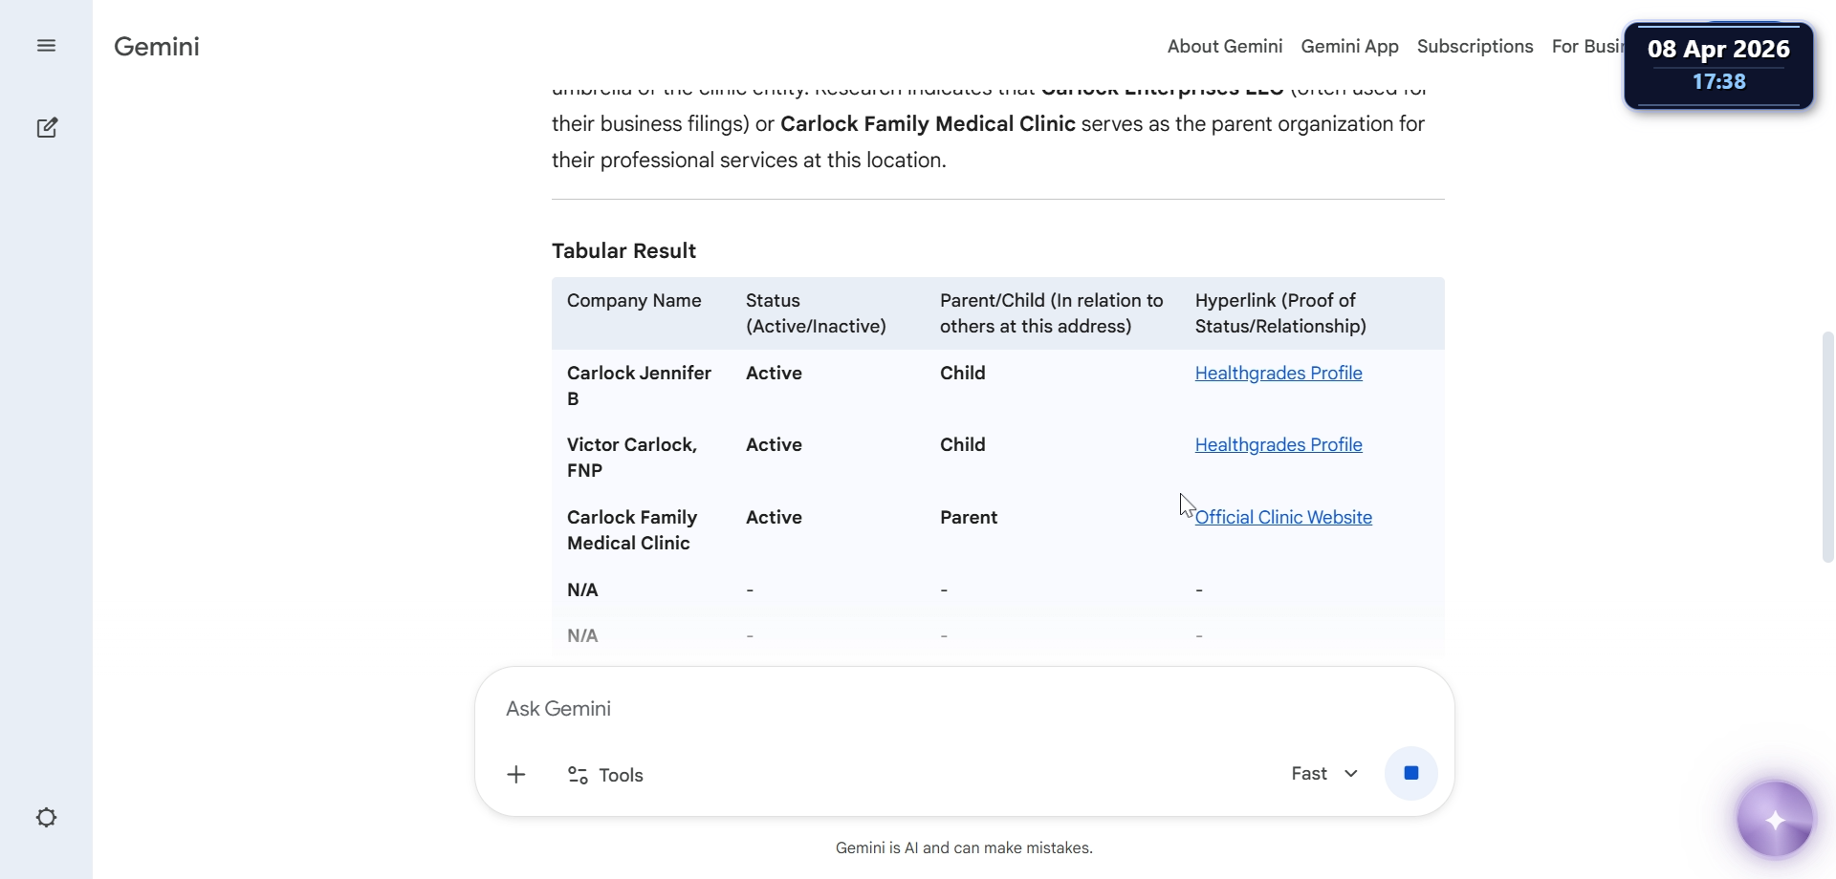Click the page's vertical scrollbar thumb
The height and width of the screenshot is (879, 1836).
click(x=1827, y=447)
